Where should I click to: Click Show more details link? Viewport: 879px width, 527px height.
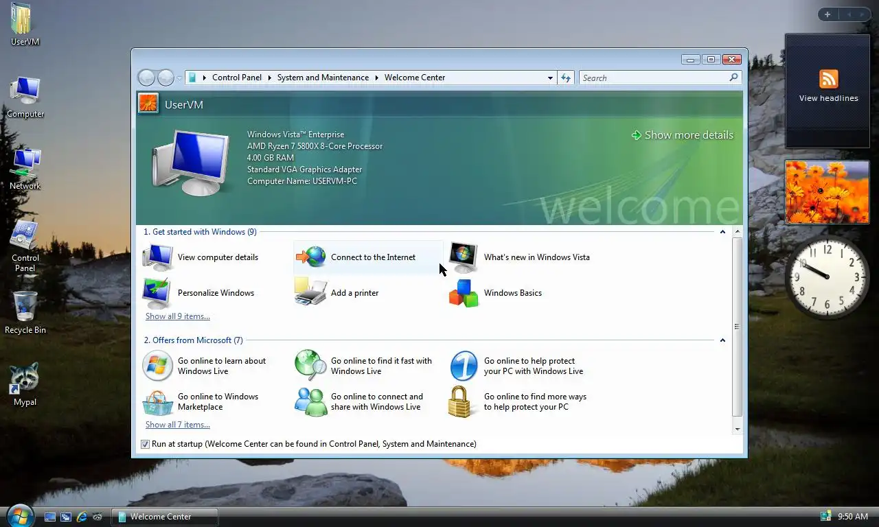coord(683,135)
